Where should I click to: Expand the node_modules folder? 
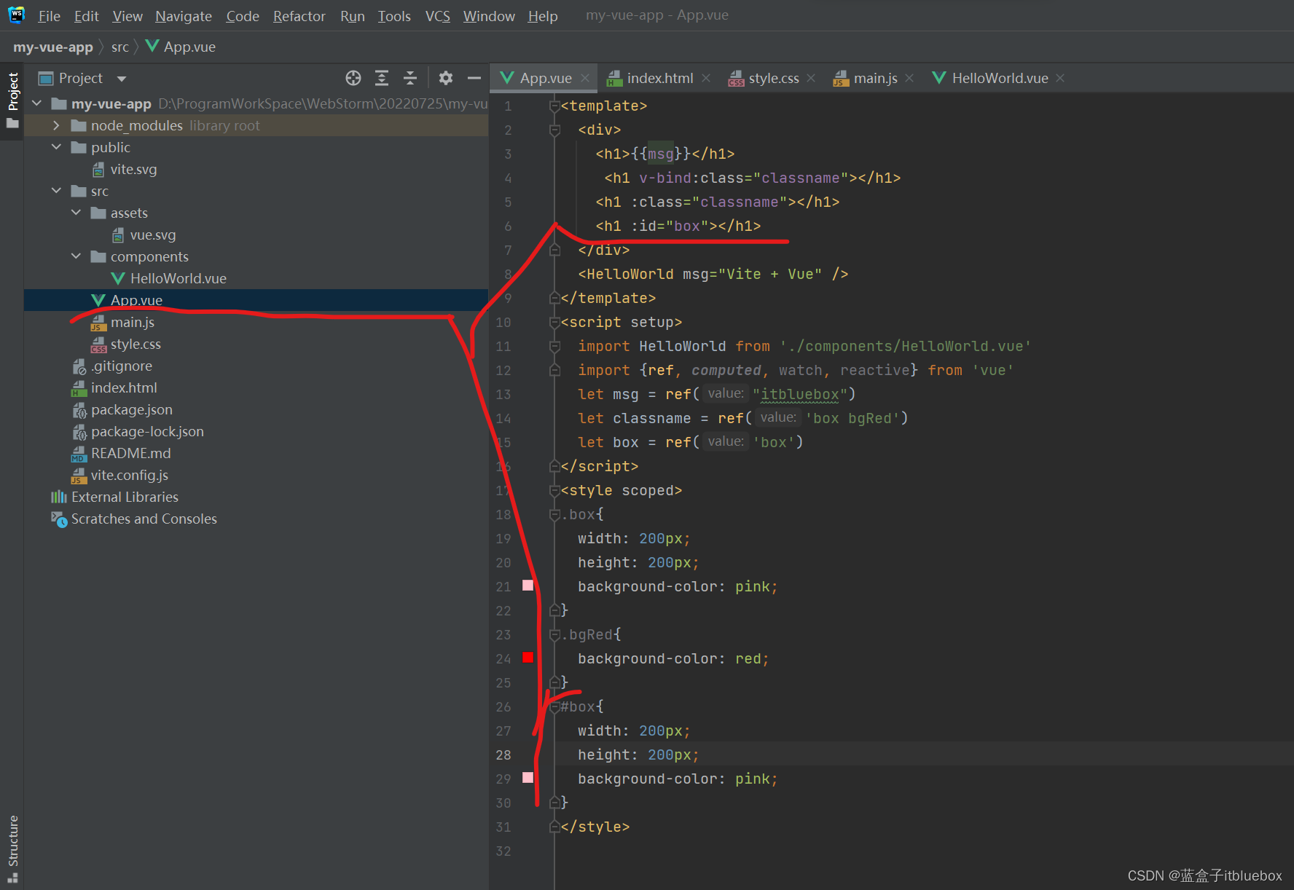click(x=56, y=125)
